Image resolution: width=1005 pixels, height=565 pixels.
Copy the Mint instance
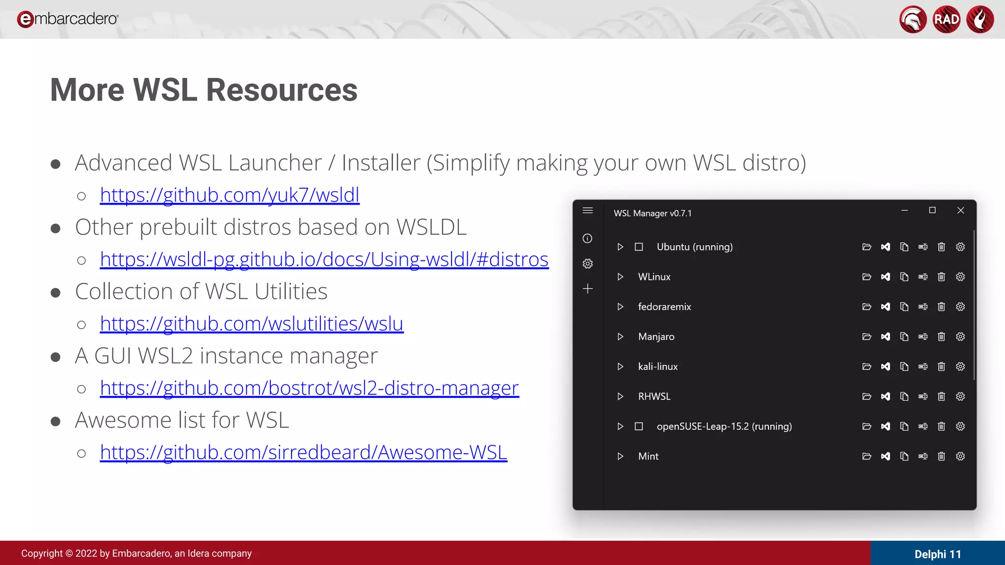point(904,456)
